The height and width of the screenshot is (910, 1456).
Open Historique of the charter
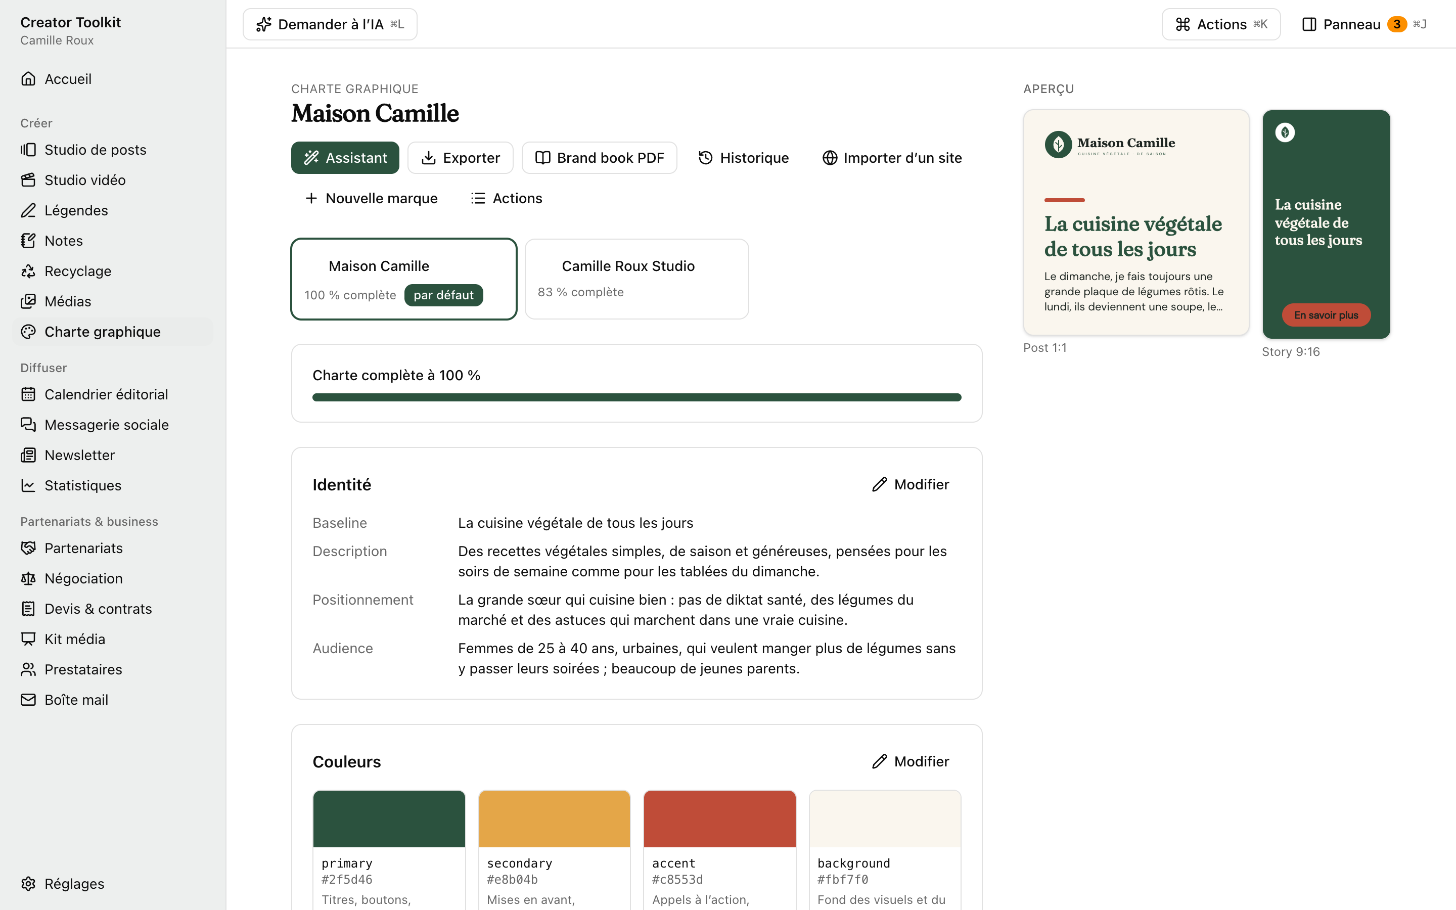click(x=743, y=158)
